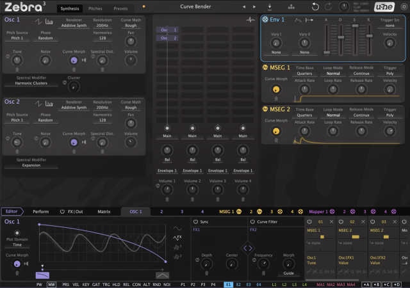Adjust the Env 1 Sustain slider
This screenshot has height=288, width=410.
click(355, 26)
